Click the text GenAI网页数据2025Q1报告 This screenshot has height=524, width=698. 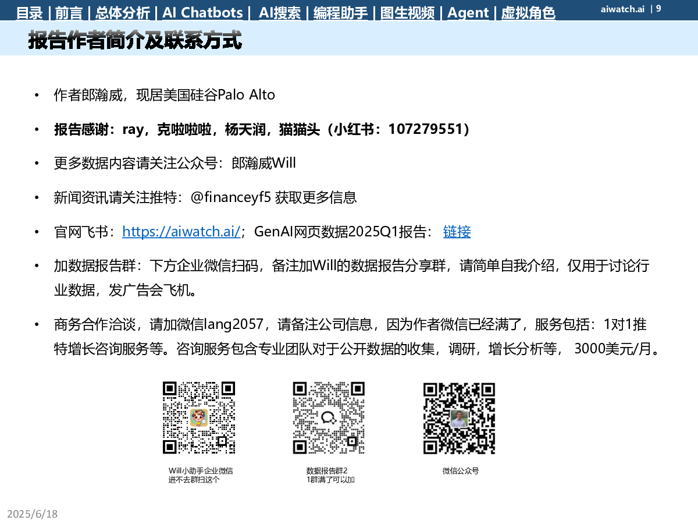[x=342, y=232]
